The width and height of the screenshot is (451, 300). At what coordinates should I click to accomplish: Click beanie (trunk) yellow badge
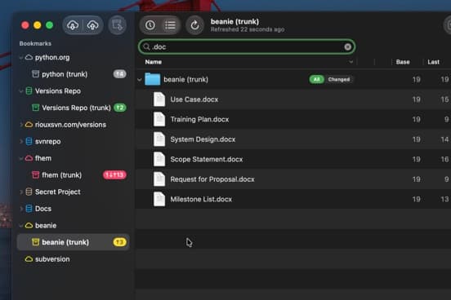pos(119,242)
